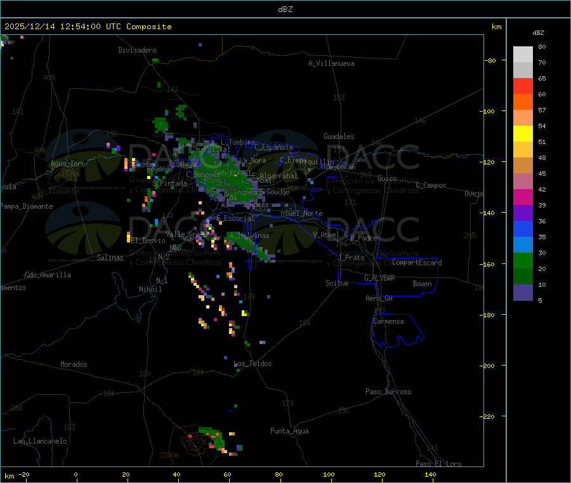Click the -80 km vertical axis tick
The width and height of the screenshot is (571, 483).
pos(490,60)
